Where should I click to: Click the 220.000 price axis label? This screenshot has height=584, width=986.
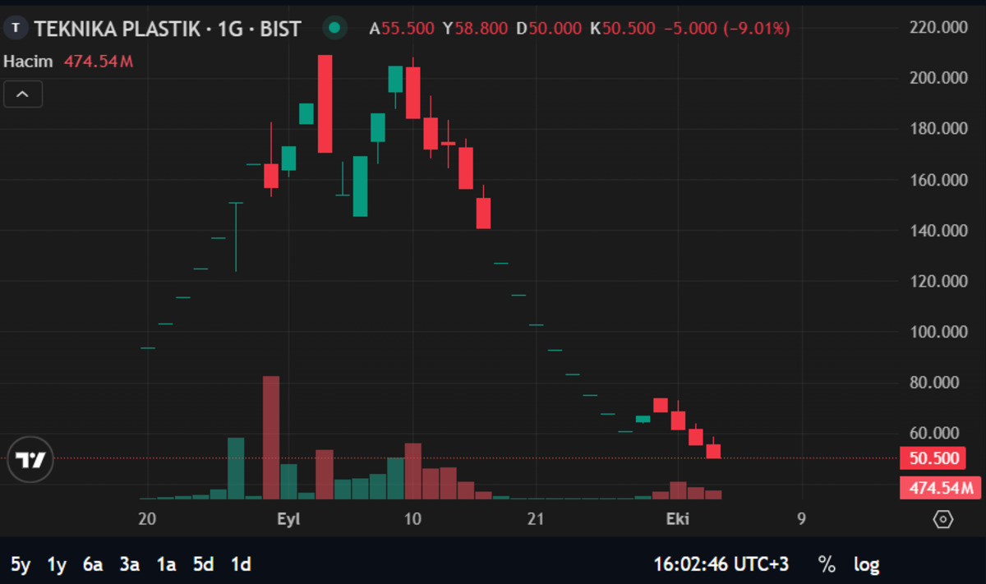[938, 27]
